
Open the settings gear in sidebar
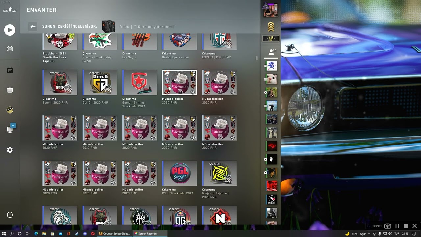click(x=10, y=150)
